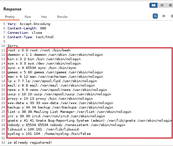The width and height of the screenshot is (173, 146).
Task: Click the root:x:0:0 passwd entry
Action: point(39,50)
